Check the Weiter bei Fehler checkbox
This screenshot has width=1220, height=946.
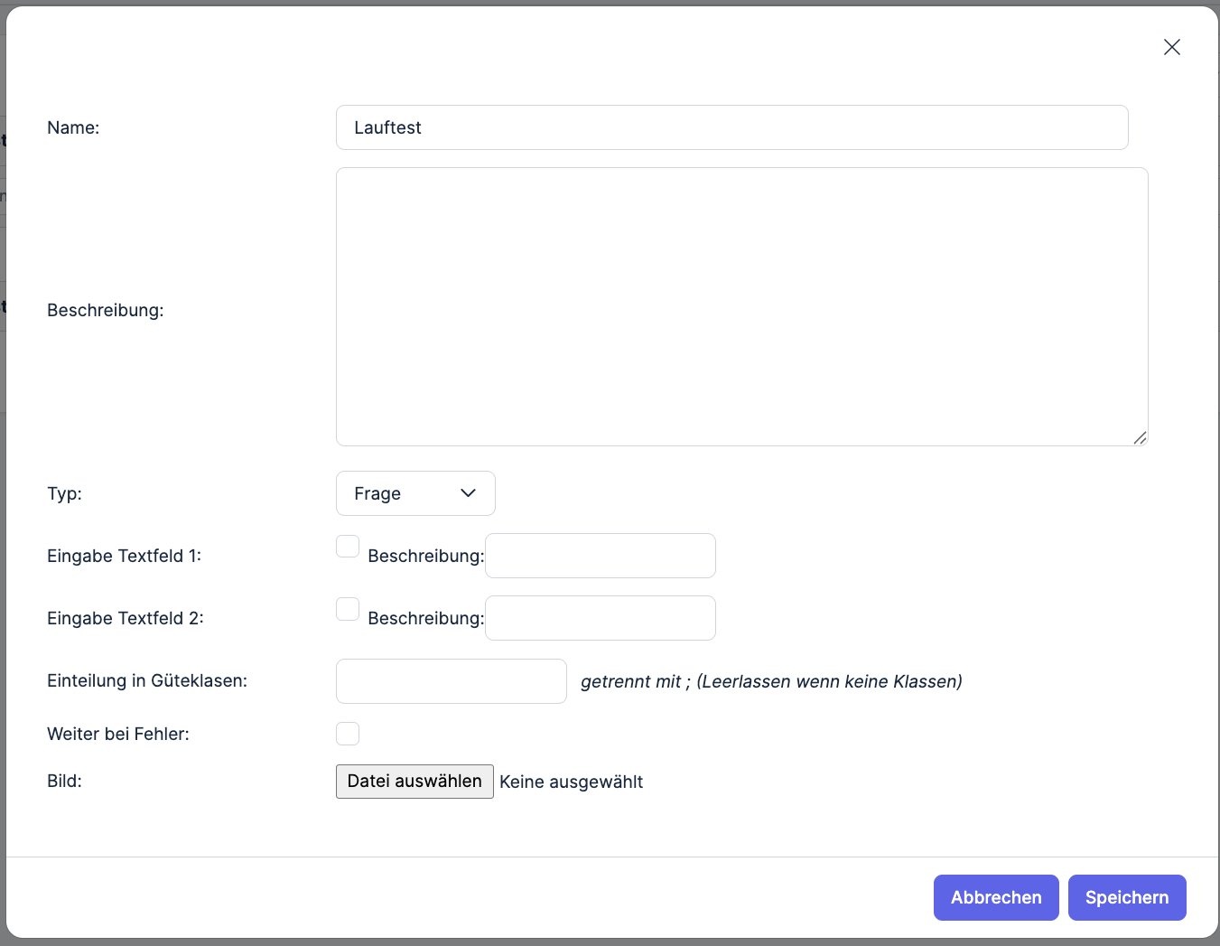348,734
